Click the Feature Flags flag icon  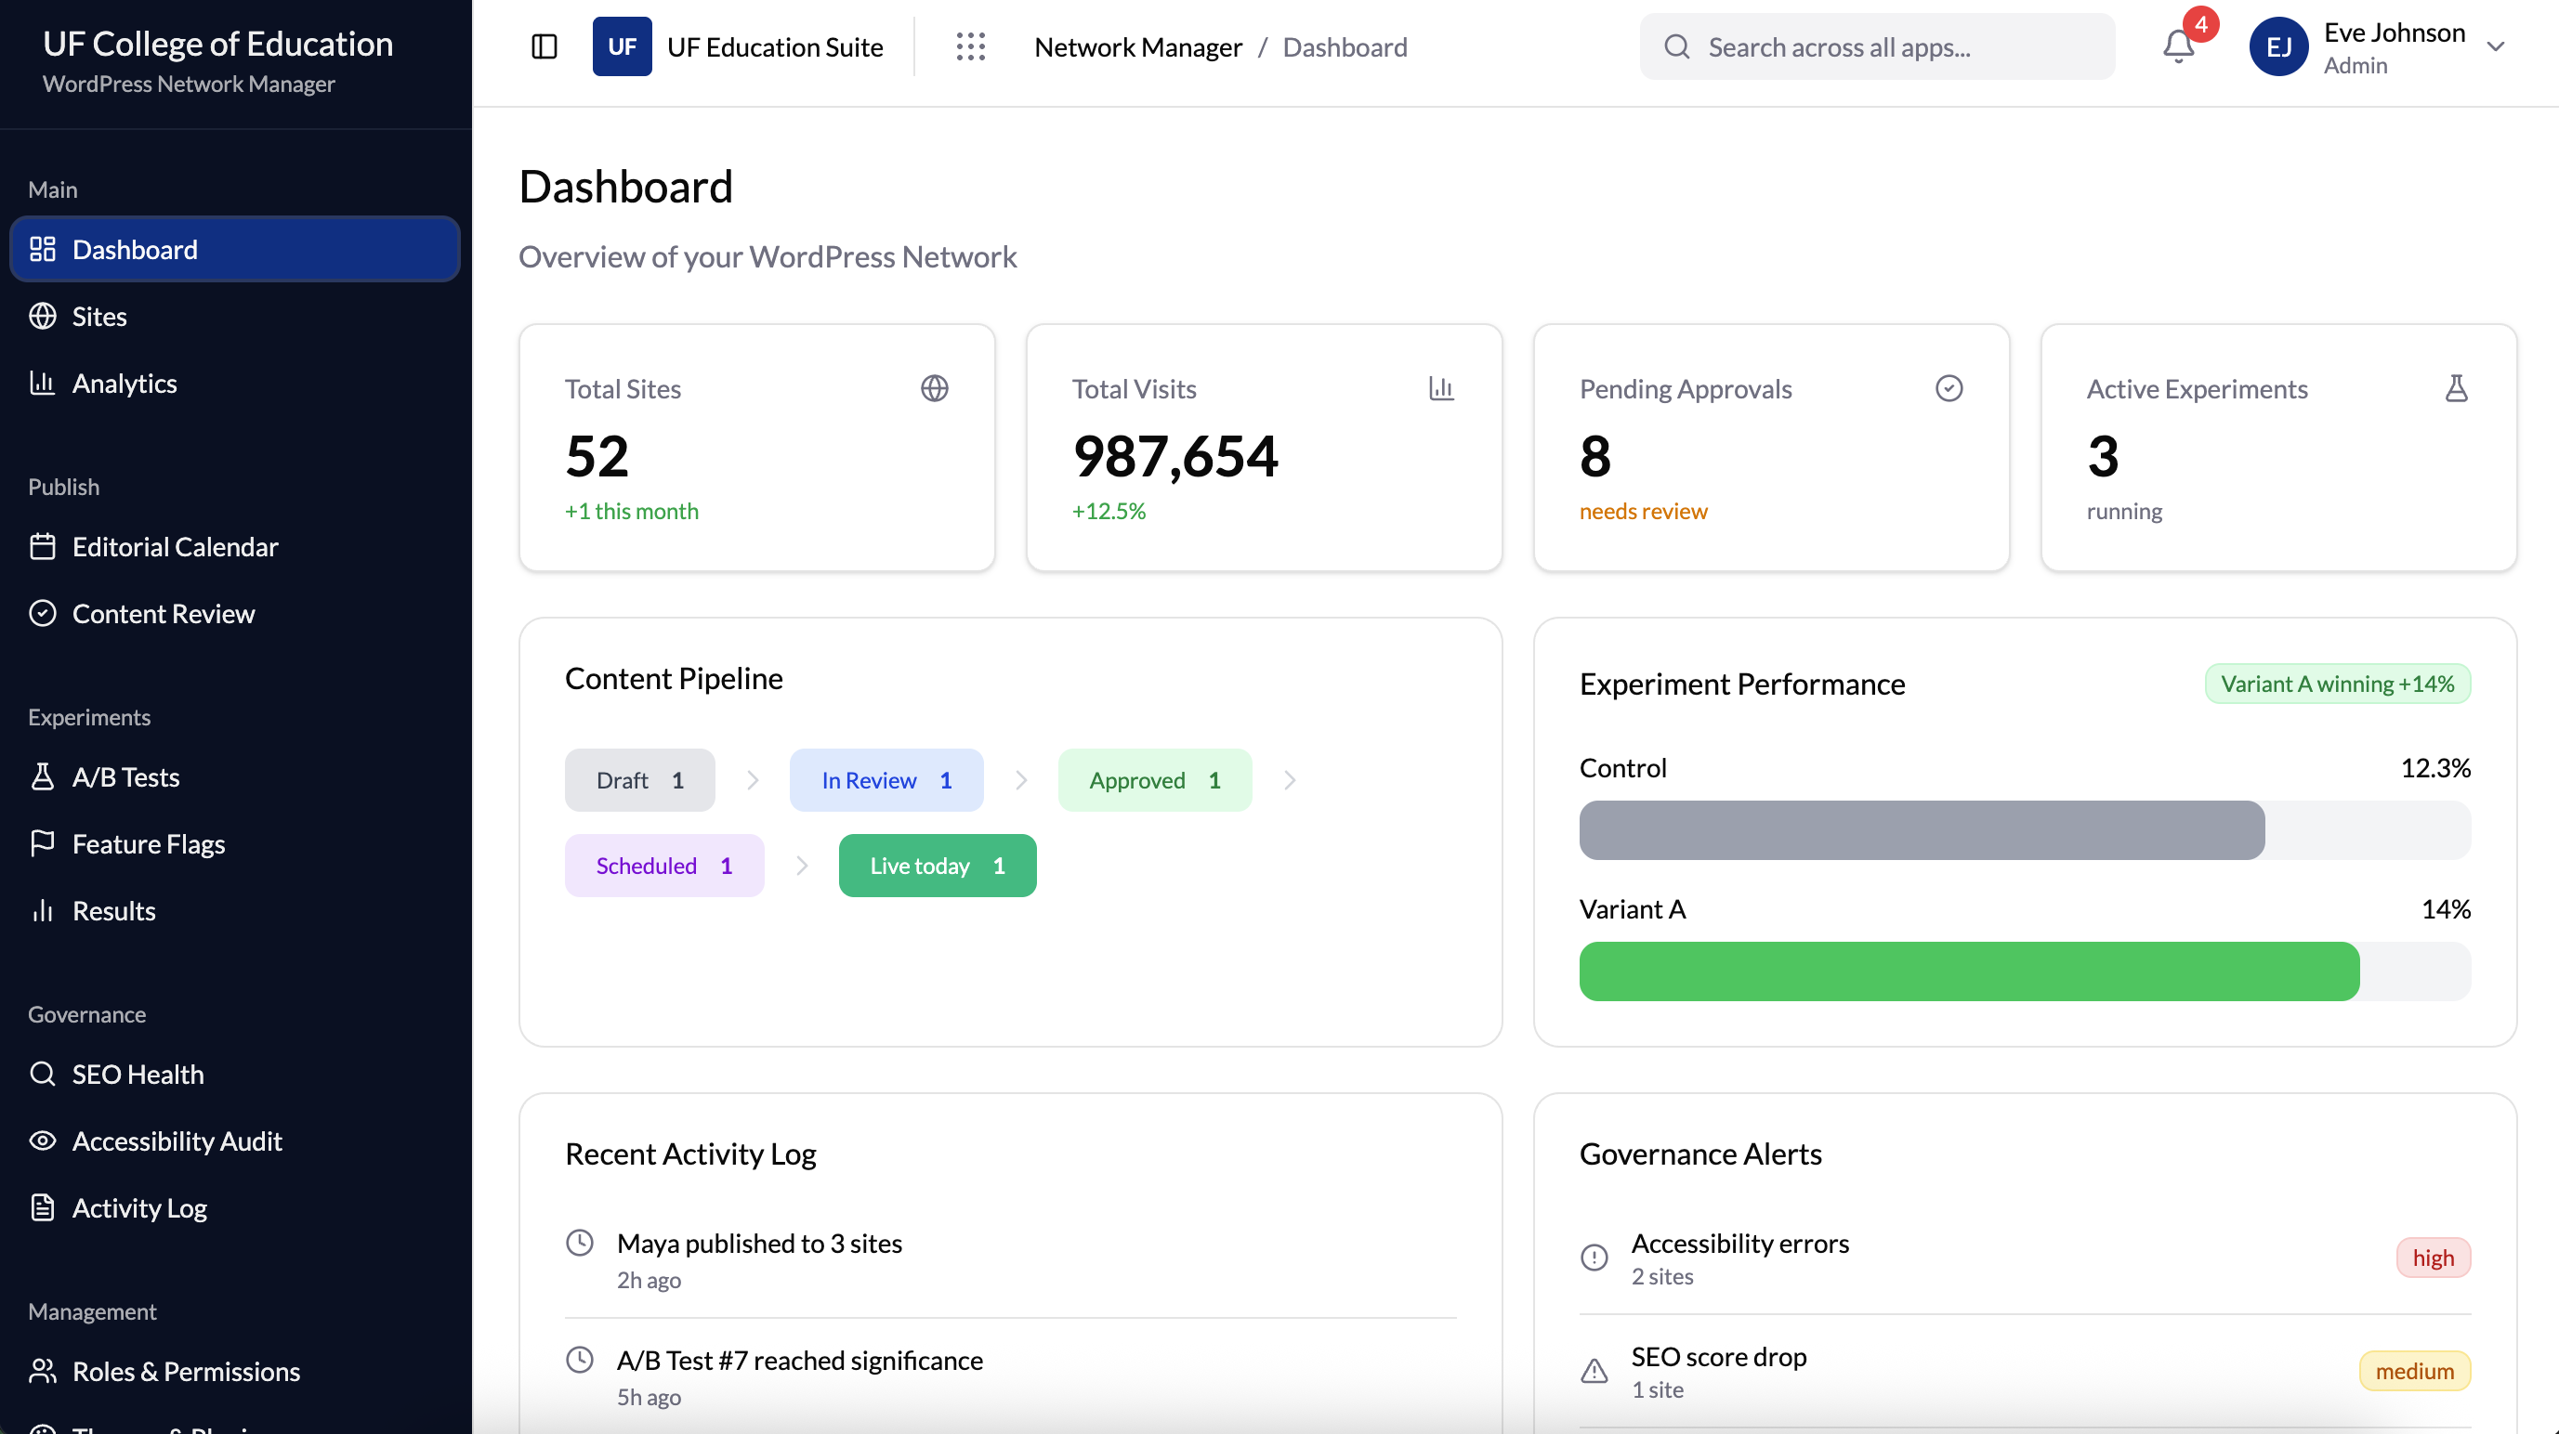[x=43, y=843]
